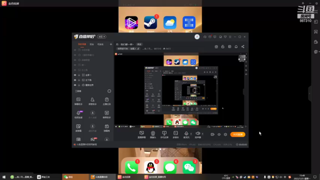320x180 pixels.
Task: Click the orange 关闭直播 stop stream button
Action: click(238, 134)
